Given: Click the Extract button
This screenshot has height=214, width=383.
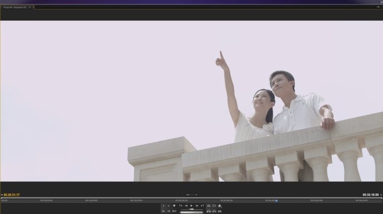Looking at the screenshot, I should 214,211.
